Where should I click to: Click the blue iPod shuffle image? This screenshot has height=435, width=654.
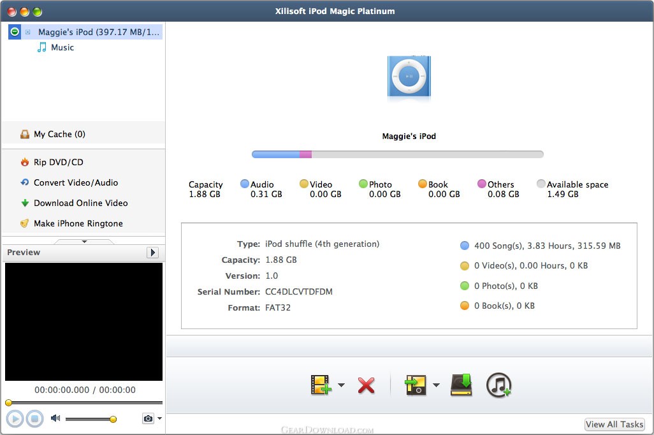pos(409,77)
